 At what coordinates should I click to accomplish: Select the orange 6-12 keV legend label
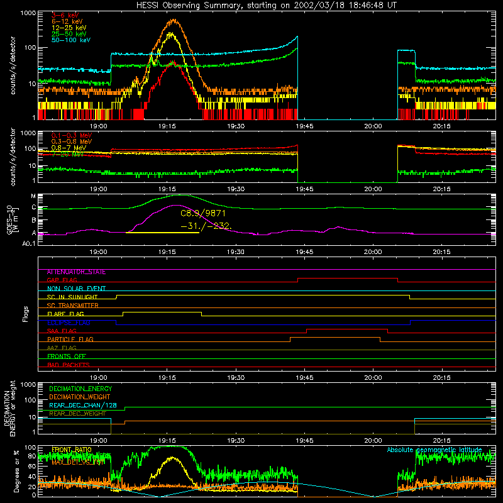(67, 21)
